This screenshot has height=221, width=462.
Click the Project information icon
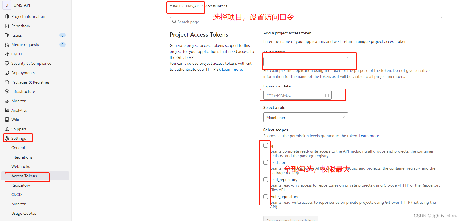[x=7, y=16]
